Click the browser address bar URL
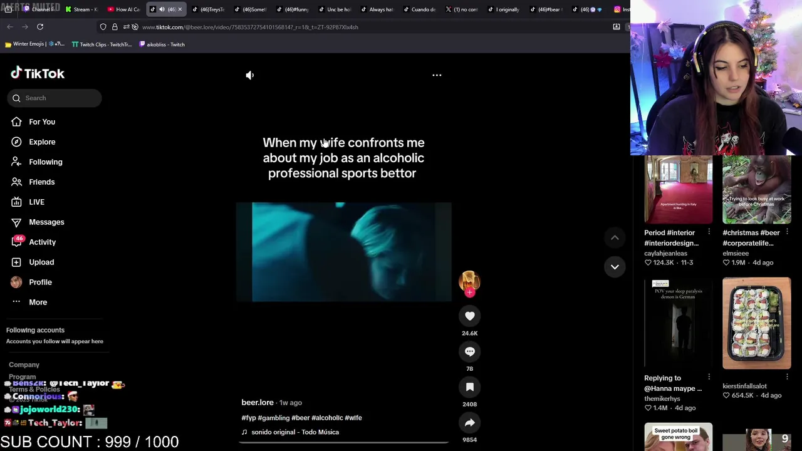 250,28
